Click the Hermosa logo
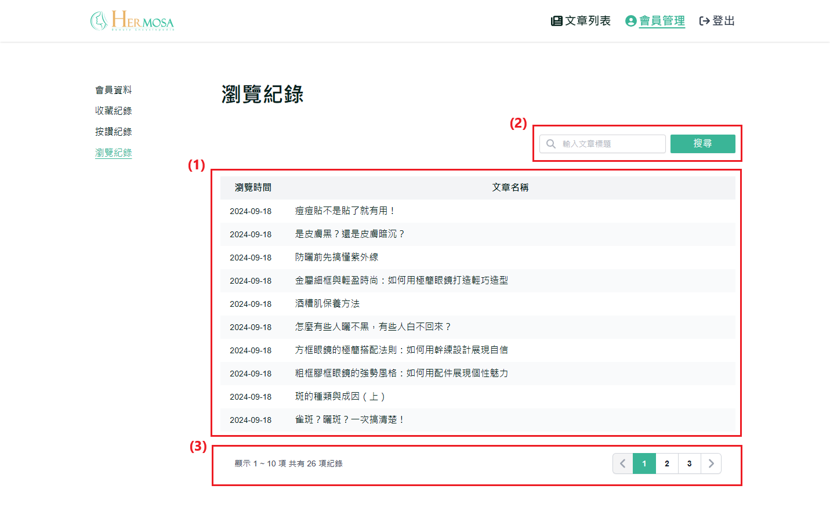 click(132, 20)
